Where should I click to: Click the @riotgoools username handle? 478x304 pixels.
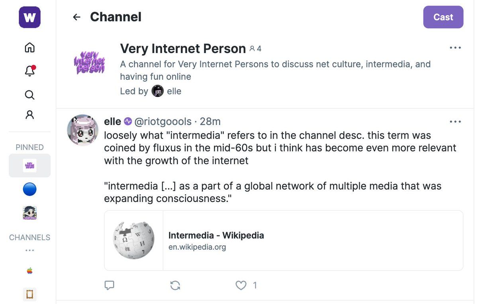click(163, 122)
